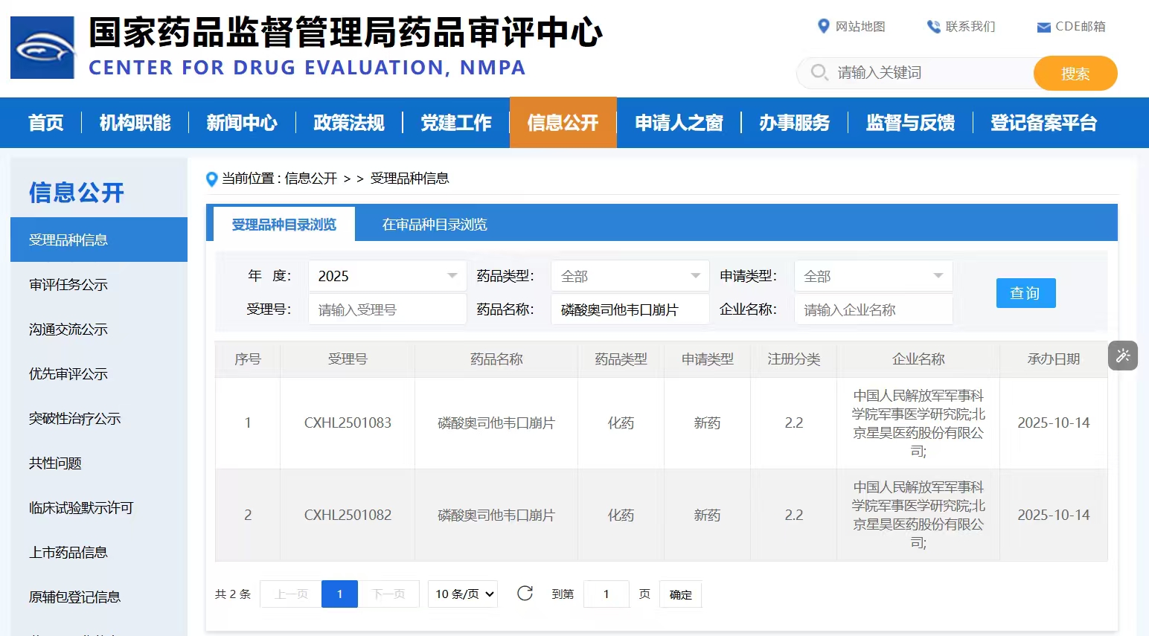The width and height of the screenshot is (1149, 636).
Task: Click the 确定 page jump button
Action: [x=681, y=594]
